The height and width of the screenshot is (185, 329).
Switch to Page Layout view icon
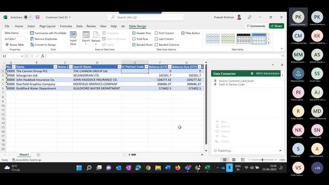233,160
